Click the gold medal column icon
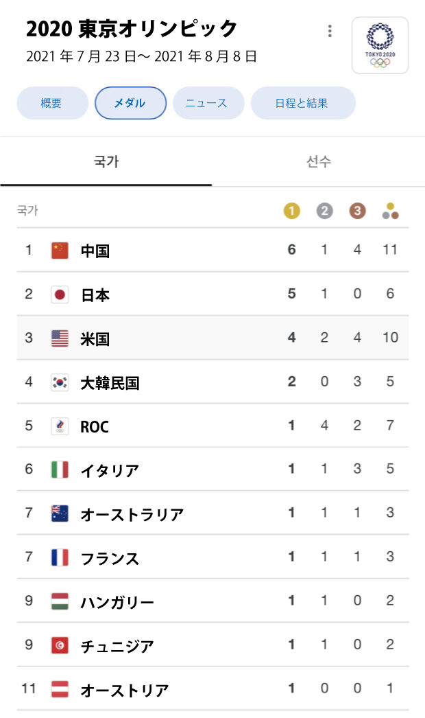425x718 pixels. [x=292, y=211]
